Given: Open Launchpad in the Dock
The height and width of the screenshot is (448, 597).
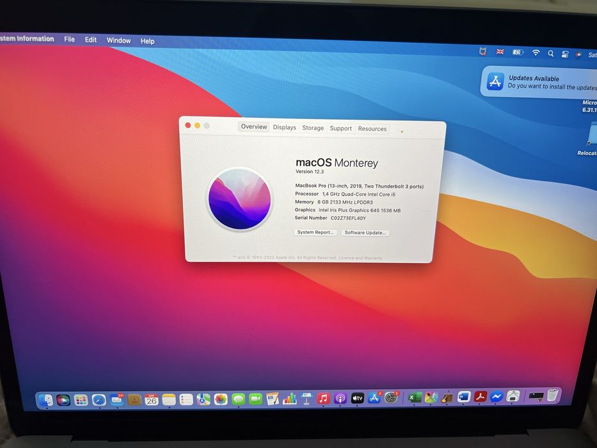Looking at the screenshot, I should (x=81, y=400).
